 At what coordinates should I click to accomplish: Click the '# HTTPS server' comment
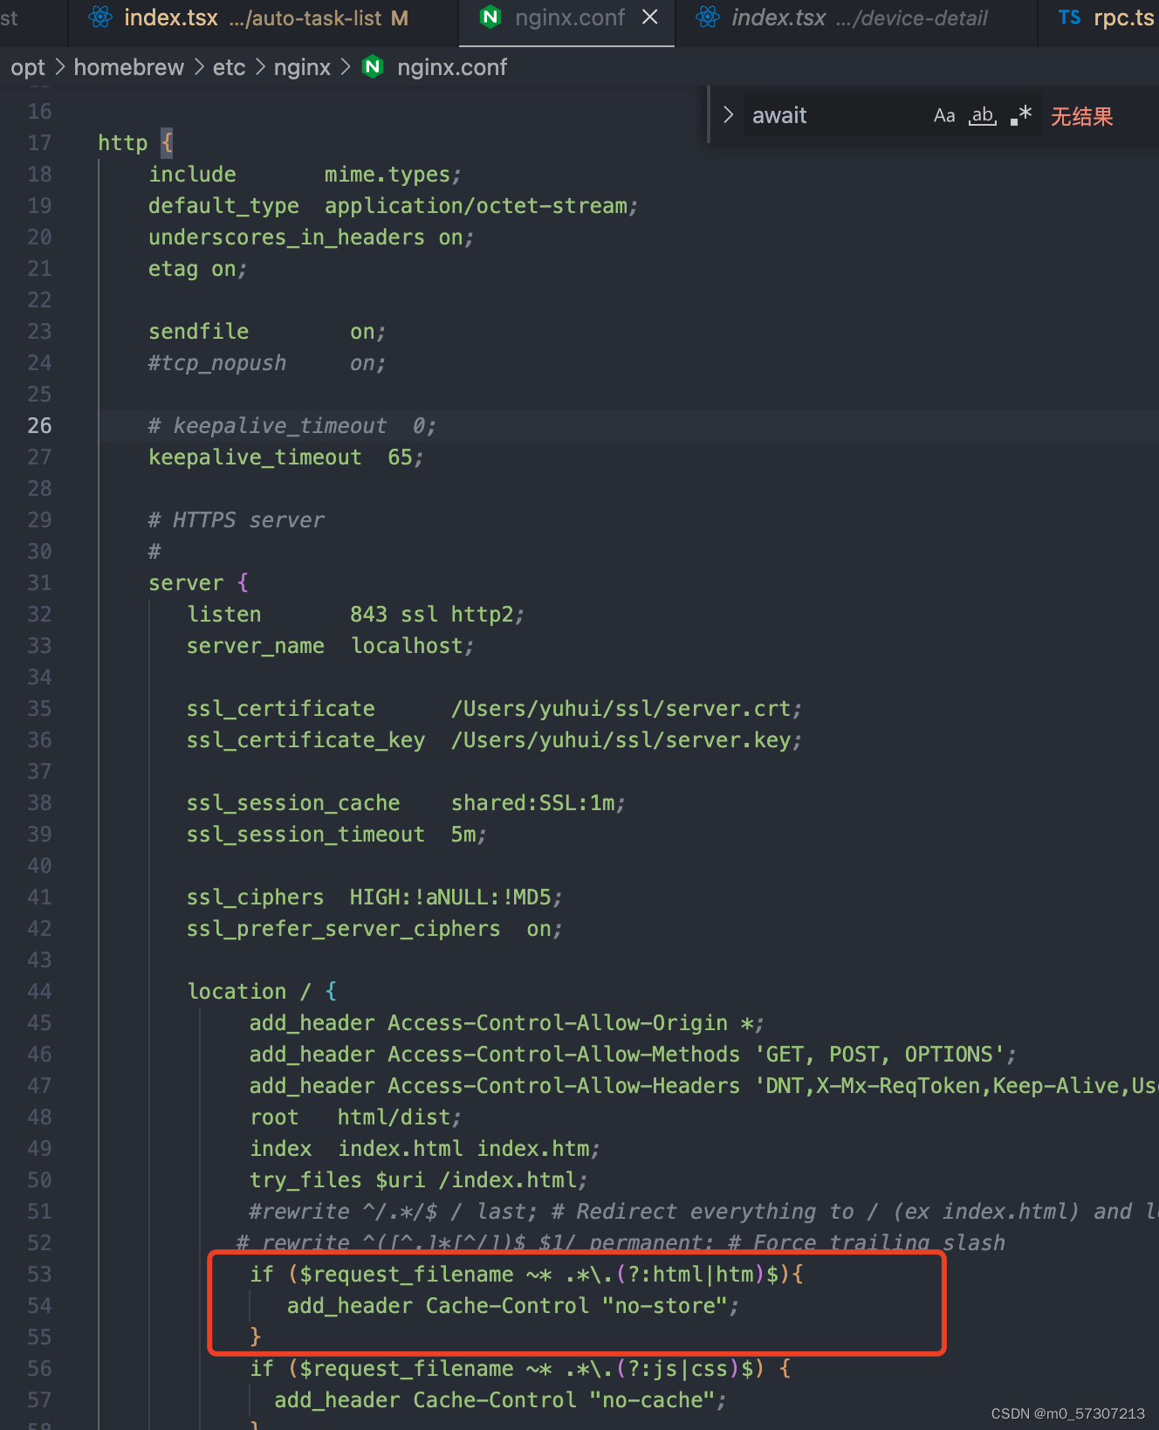(236, 520)
